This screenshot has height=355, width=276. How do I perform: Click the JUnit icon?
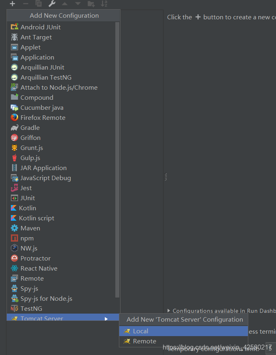(x=14, y=198)
